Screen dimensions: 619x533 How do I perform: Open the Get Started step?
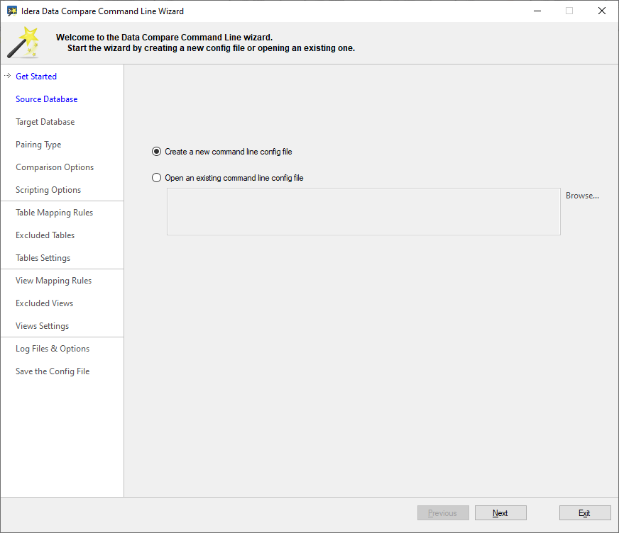tap(36, 77)
